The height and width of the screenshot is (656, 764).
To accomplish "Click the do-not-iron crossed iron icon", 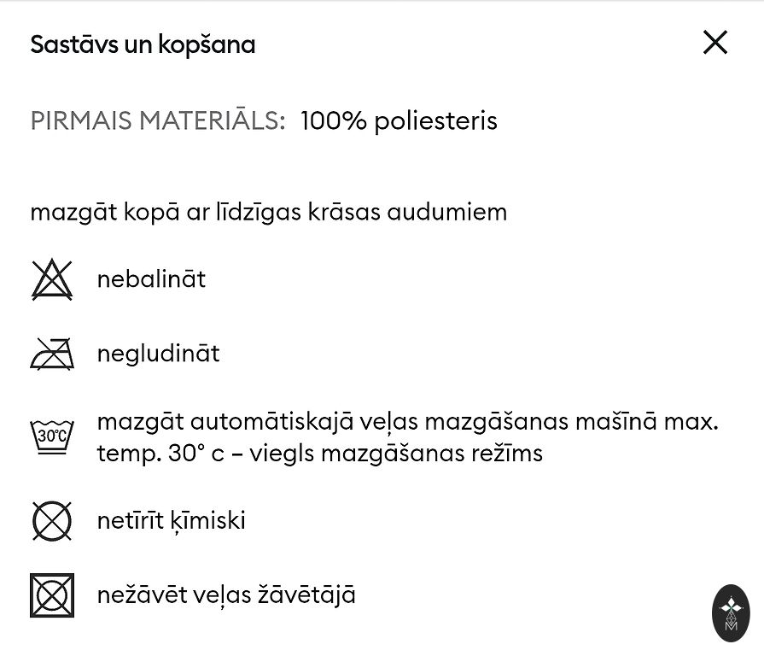I will tap(52, 354).
